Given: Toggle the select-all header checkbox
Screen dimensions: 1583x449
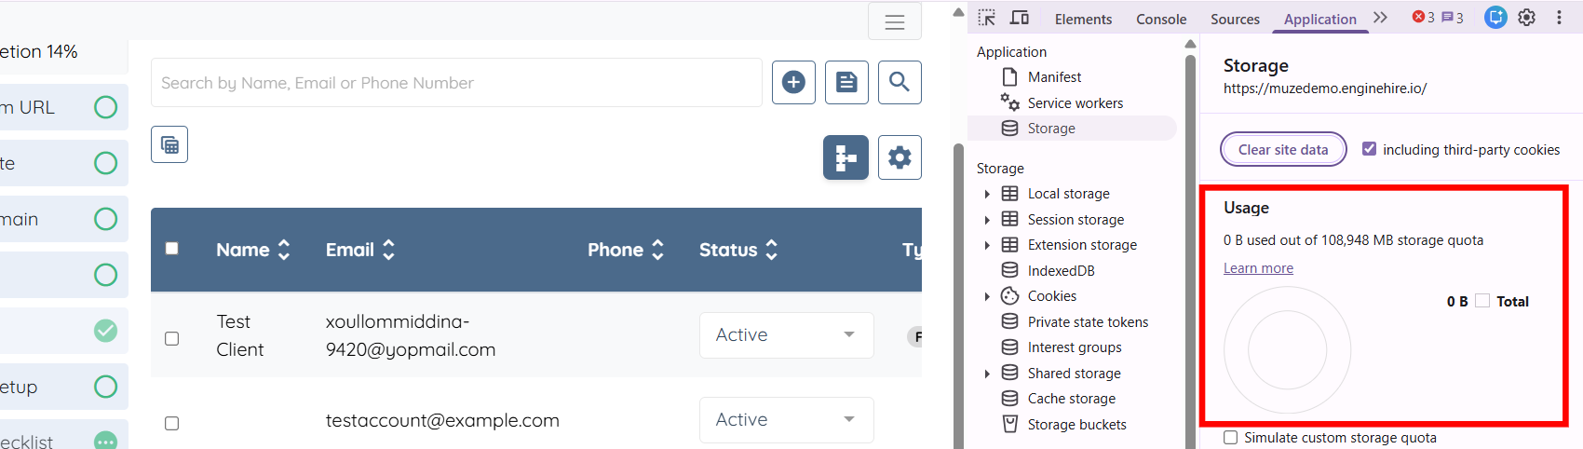Looking at the screenshot, I should click(x=171, y=249).
